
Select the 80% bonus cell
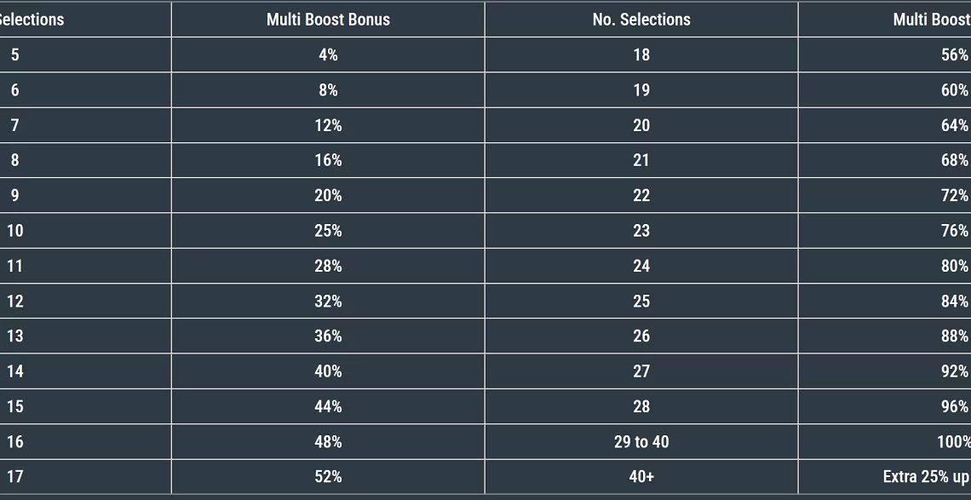tap(885, 266)
